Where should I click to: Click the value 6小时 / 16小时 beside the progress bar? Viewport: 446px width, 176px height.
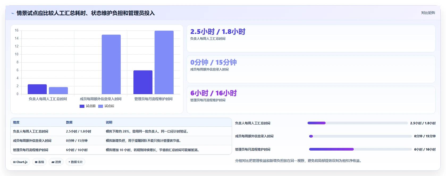click(x=425, y=149)
